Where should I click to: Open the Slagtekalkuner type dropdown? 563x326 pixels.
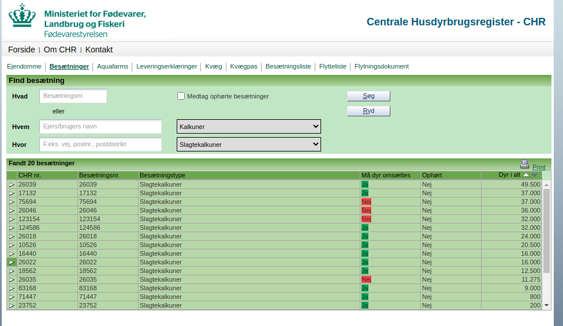(x=249, y=145)
